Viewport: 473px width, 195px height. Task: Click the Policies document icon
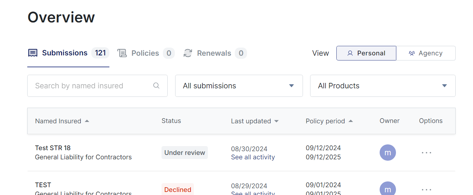pyautogui.click(x=122, y=53)
